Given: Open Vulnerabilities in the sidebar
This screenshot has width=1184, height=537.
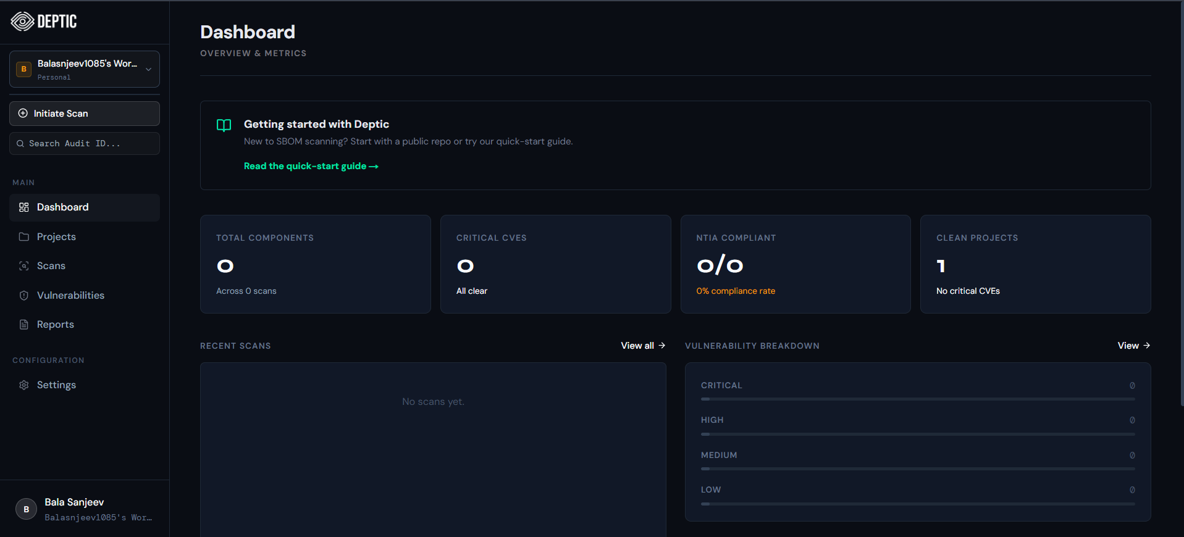Looking at the screenshot, I should tap(85, 296).
